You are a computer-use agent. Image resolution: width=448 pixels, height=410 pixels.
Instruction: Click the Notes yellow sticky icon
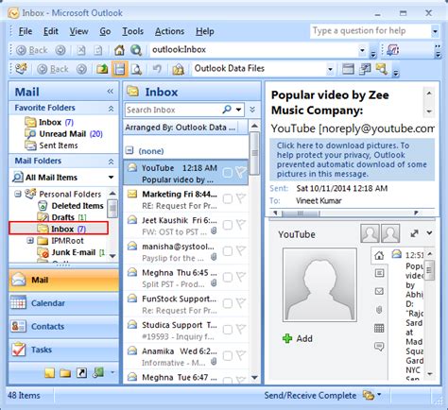49,373
